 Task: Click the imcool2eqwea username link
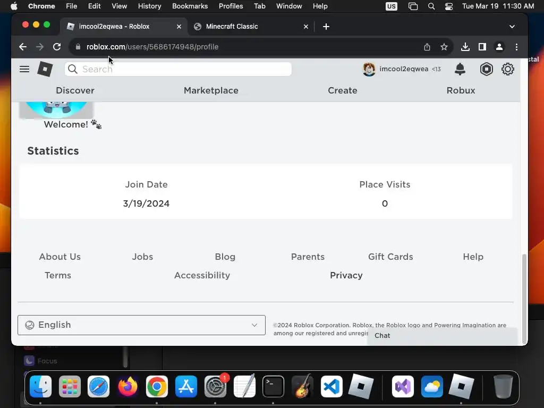[404, 69]
